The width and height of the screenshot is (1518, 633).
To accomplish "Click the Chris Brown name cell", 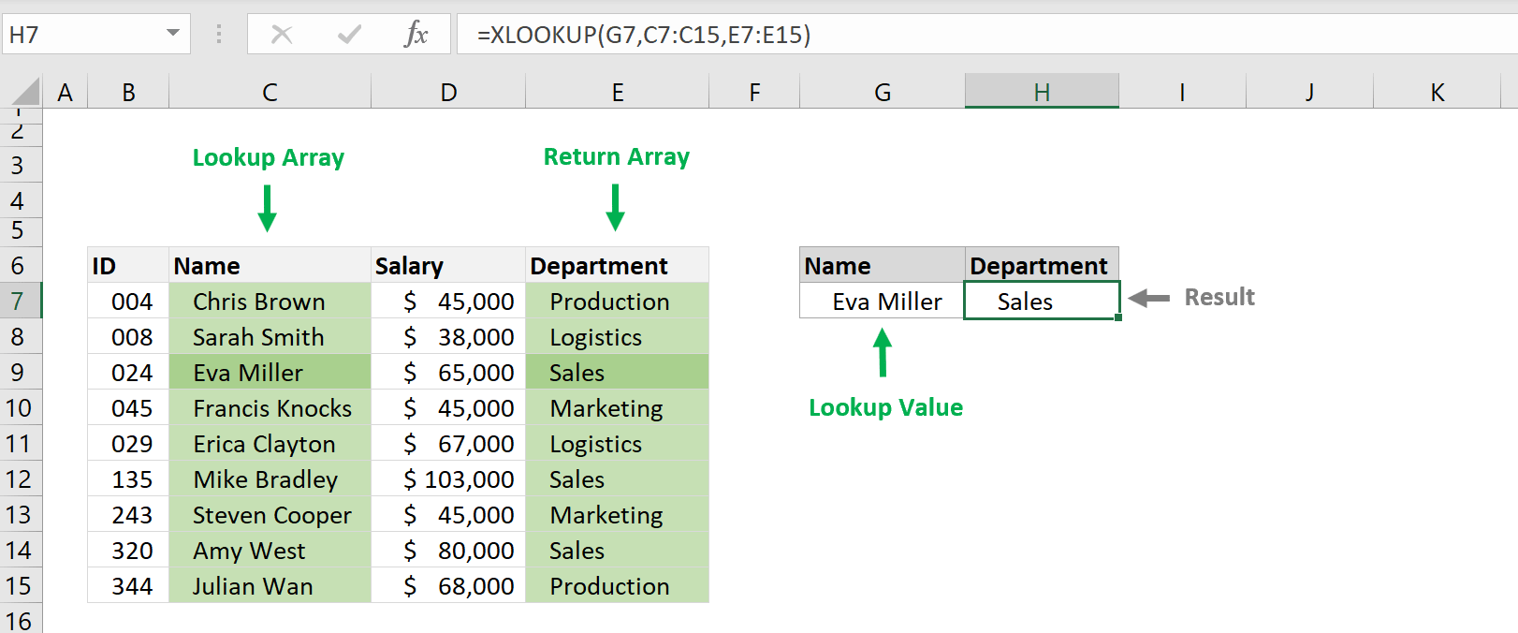I will 270,302.
